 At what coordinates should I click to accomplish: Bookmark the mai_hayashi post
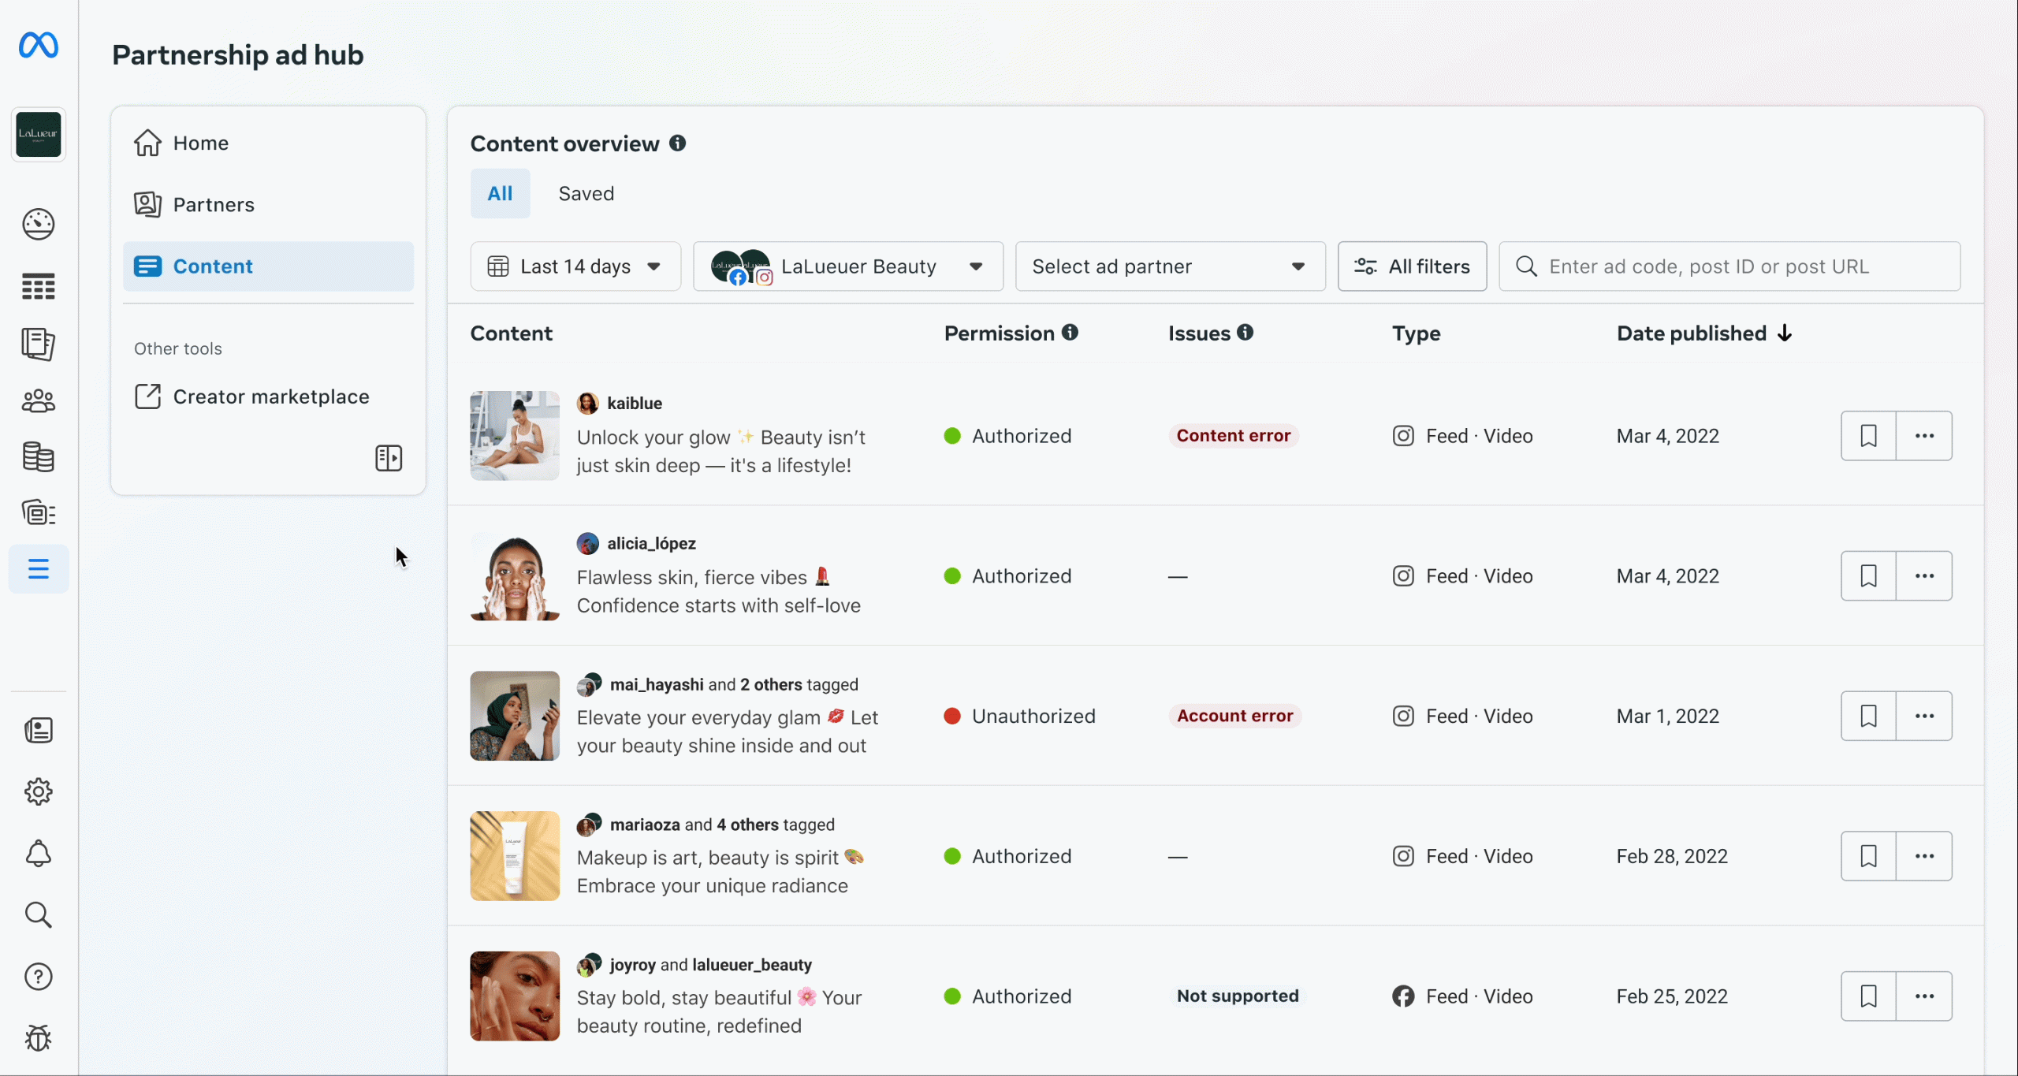[x=1868, y=716]
